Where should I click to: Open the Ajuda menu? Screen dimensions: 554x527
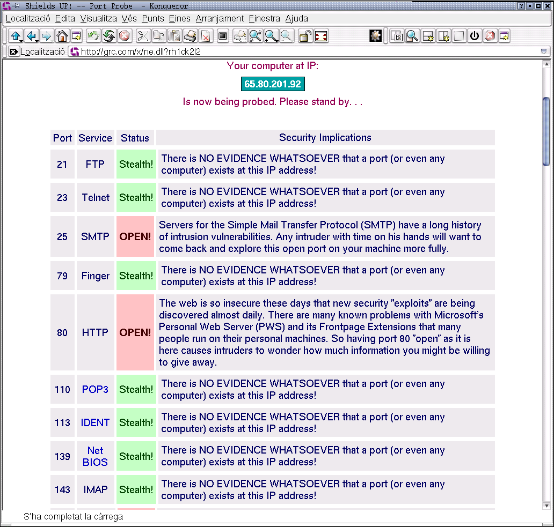click(297, 19)
